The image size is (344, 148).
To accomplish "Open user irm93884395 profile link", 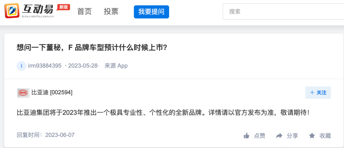I will pyautogui.click(x=45, y=66).
